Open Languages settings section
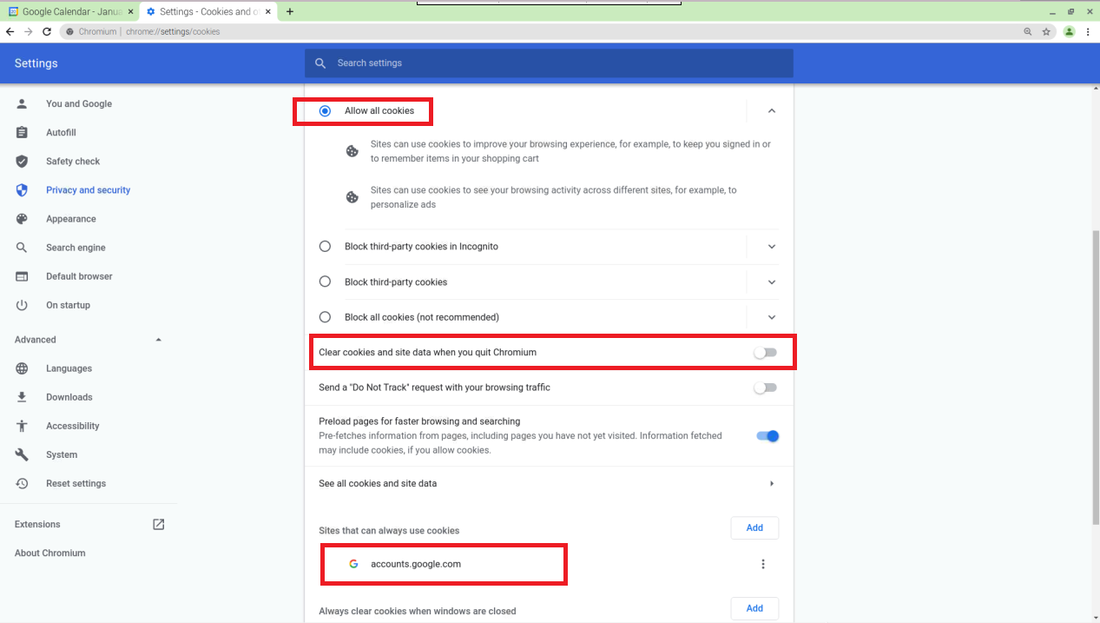Viewport: 1100px width, 623px height. (69, 368)
